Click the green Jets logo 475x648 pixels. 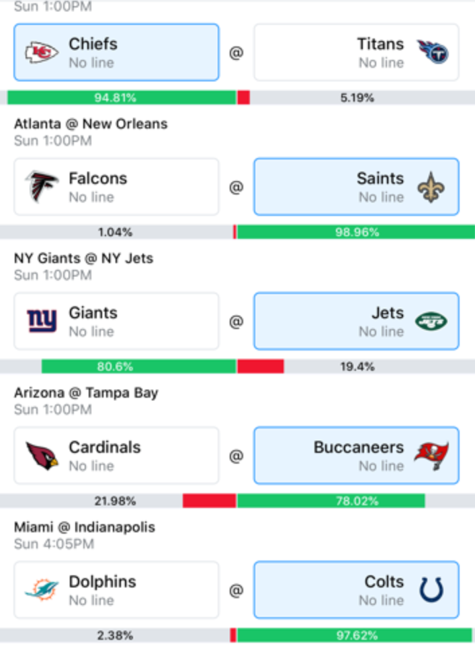pyautogui.click(x=431, y=322)
